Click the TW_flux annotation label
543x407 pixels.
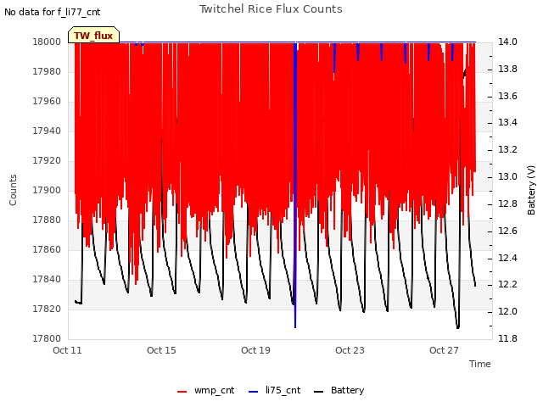(93, 36)
